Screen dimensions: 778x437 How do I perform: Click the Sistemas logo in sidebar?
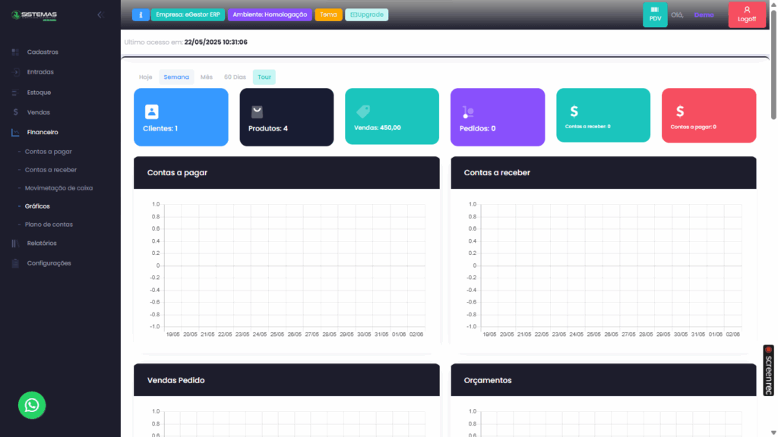pyautogui.click(x=34, y=15)
